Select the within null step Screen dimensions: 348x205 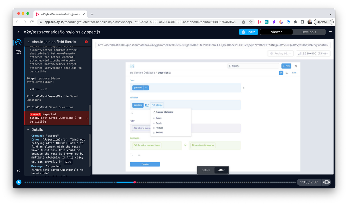click(57, 89)
